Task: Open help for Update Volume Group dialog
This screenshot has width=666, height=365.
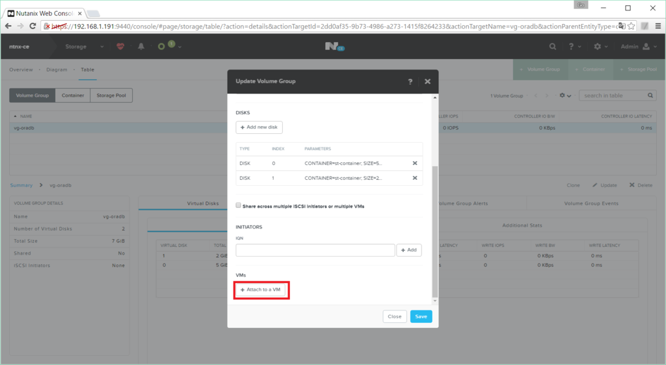Action: tap(410, 81)
